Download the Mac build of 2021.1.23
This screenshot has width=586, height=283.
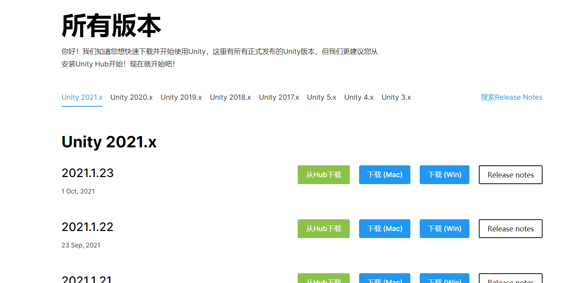[x=385, y=175]
